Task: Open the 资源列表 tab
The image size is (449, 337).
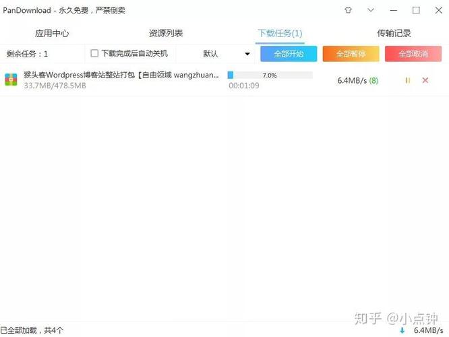Action: click(x=166, y=33)
